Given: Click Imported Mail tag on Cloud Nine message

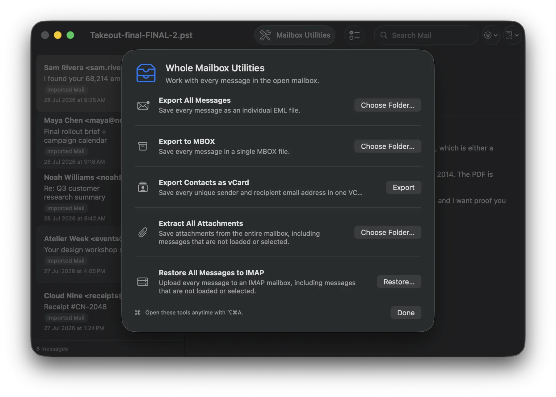Looking at the screenshot, I should [66, 318].
